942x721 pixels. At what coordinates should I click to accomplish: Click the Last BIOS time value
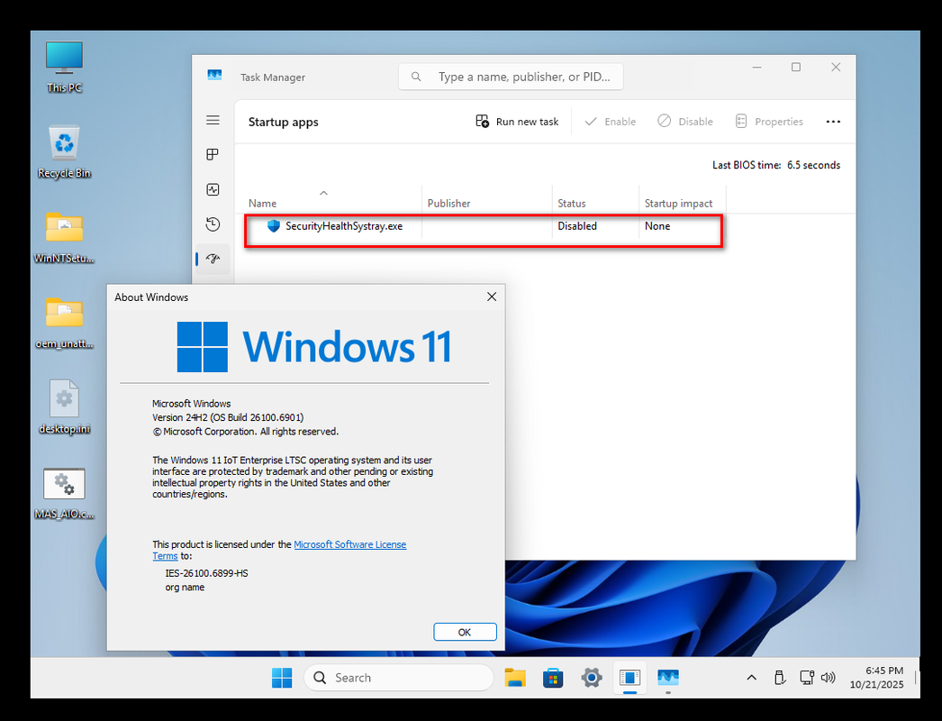[813, 165]
